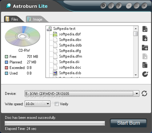Click the file list scroll down arrow

tap(136, 75)
